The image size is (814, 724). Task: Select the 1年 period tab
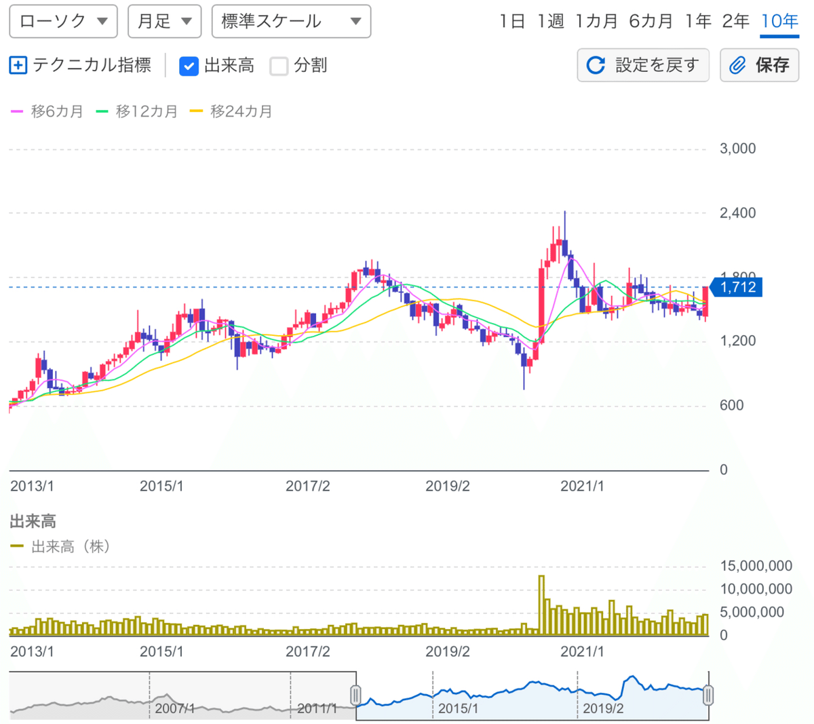[x=697, y=22]
